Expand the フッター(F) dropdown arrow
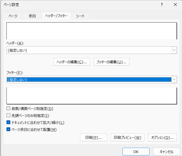This screenshot has height=156, width=182. click(x=174, y=80)
